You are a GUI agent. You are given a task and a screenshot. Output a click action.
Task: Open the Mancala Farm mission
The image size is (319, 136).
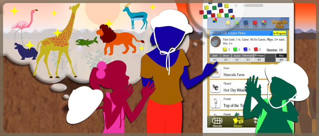pyautogui.click(x=234, y=74)
